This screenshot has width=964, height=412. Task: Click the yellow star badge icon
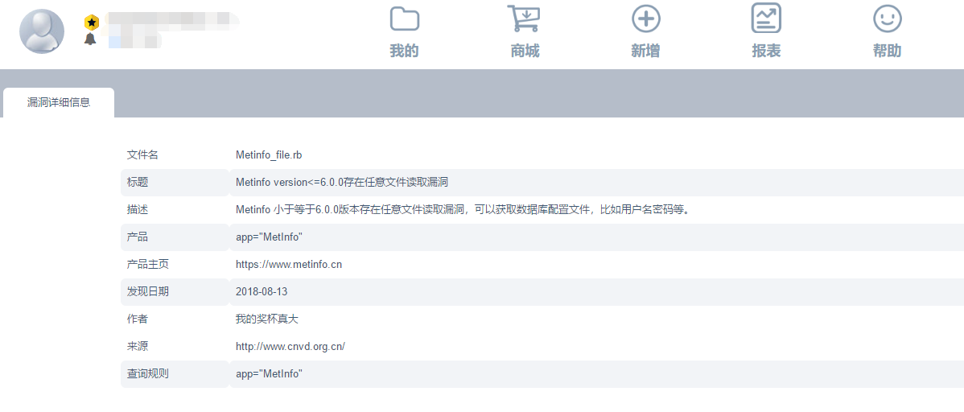pyautogui.click(x=91, y=23)
